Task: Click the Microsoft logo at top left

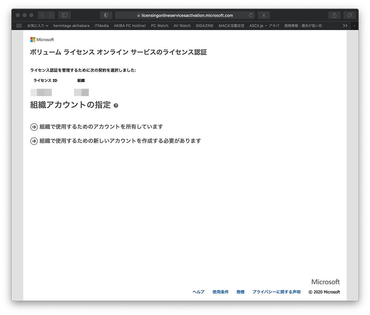Action: tap(42, 40)
